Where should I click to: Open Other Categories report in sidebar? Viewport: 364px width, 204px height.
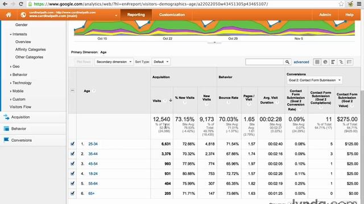[x=29, y=57]
